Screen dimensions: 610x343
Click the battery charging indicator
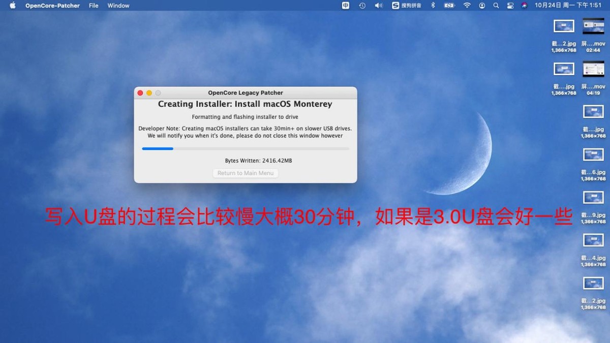tap(449, 6)
